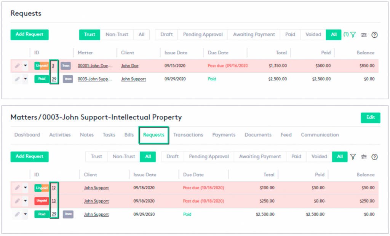Expand the action dropdown arrow for request 12
390x236 pixels.
(x=26, y=188)
